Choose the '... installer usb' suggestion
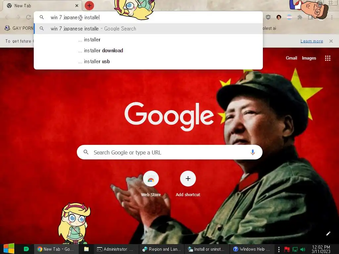The width and height of the screenshot is (339, 254). 148,62
